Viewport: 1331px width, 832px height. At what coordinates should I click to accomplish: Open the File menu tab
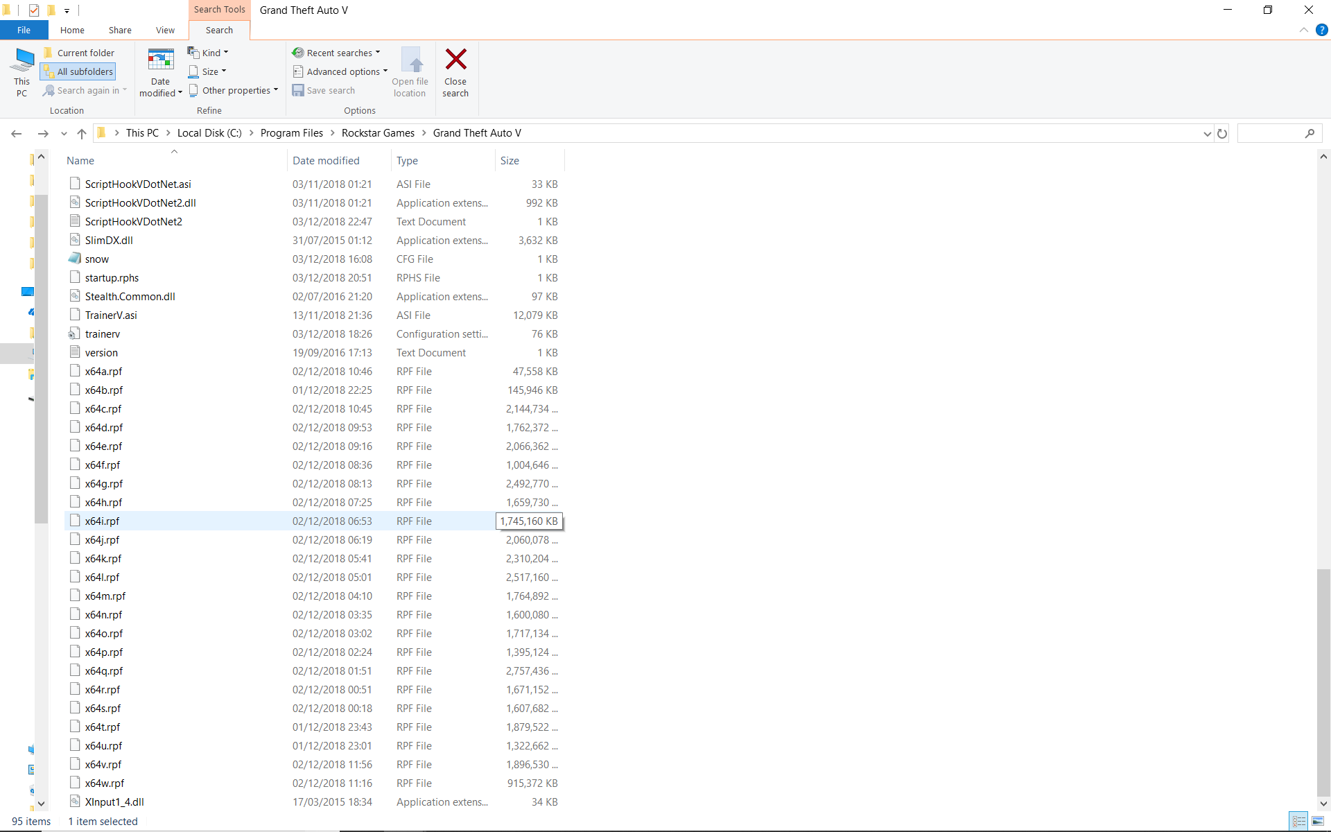coord(24,30)
